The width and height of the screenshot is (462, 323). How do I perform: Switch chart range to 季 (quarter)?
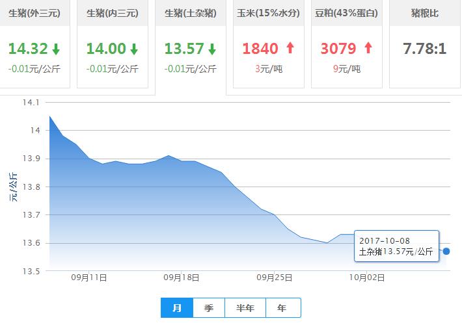209,308
